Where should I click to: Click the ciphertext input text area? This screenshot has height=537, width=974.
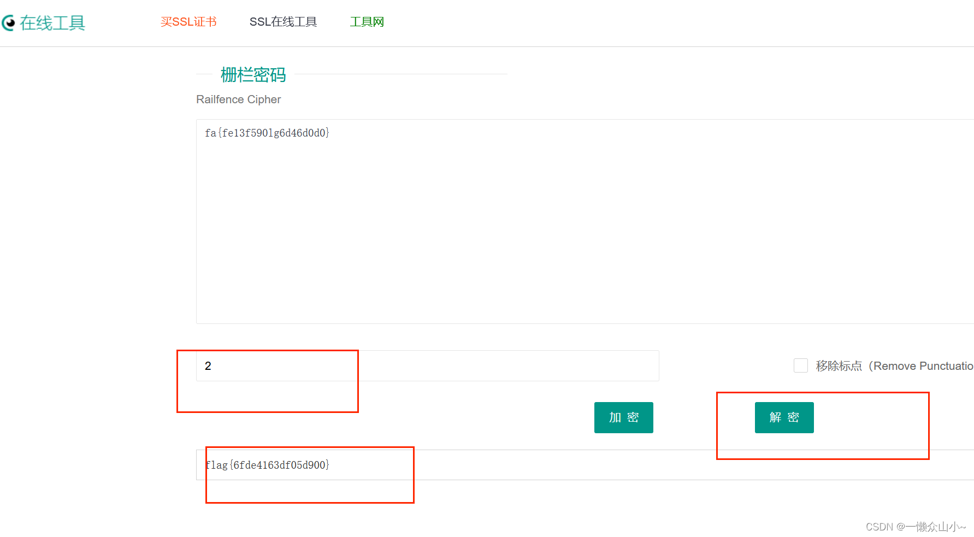click(x=585, y=221)
